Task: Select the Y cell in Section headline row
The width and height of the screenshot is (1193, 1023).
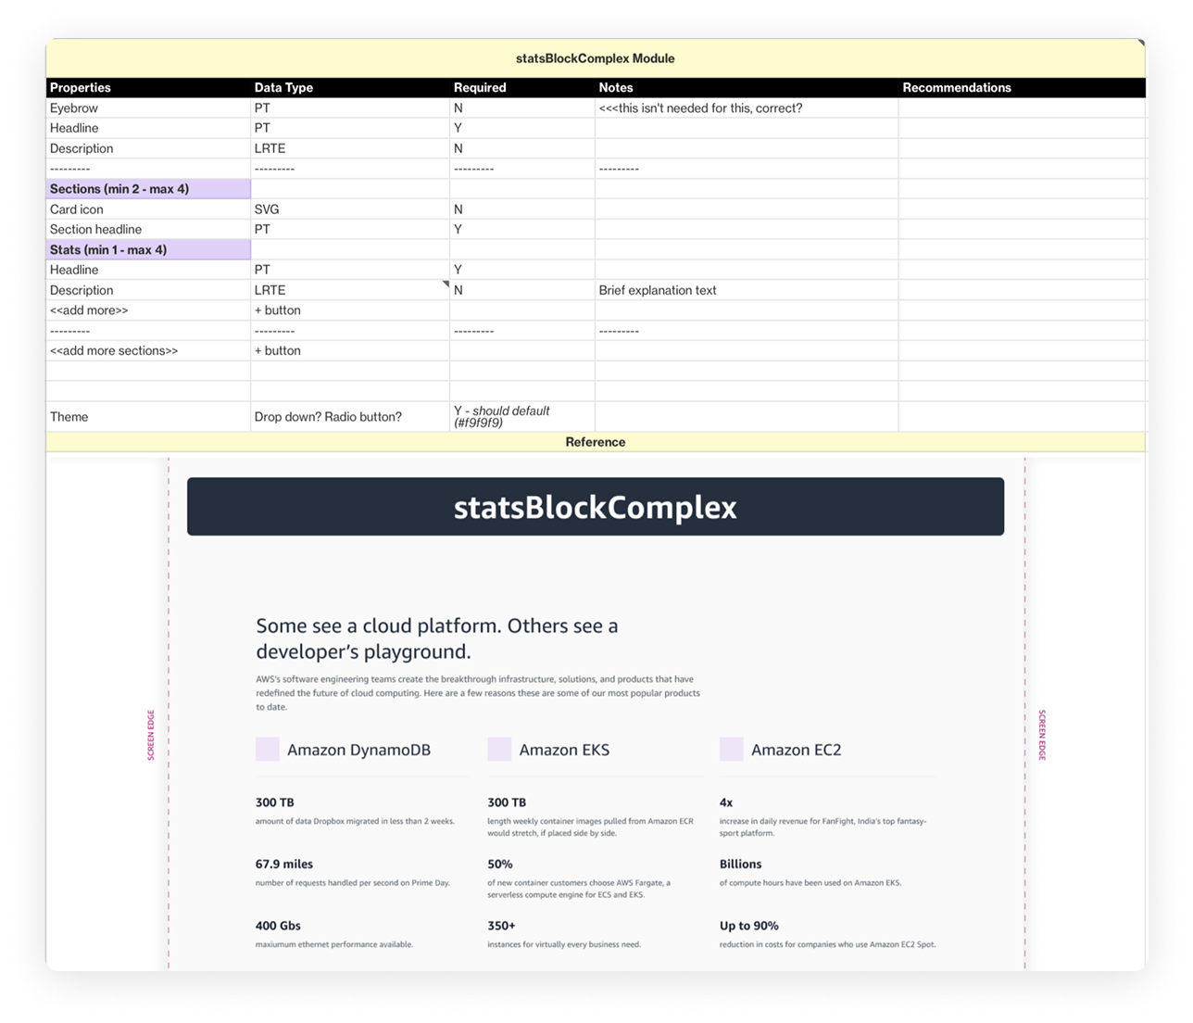Action: 522,230
